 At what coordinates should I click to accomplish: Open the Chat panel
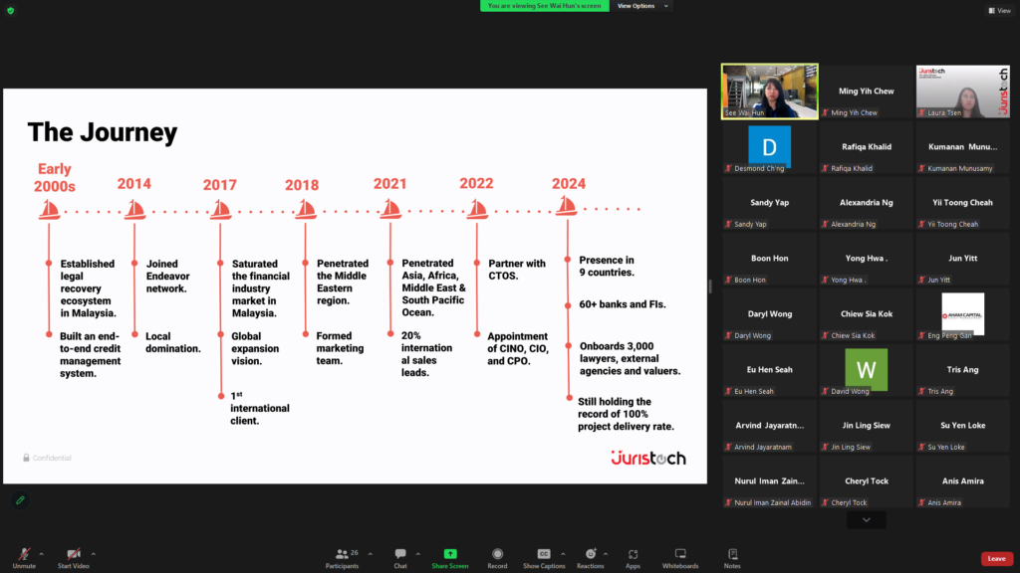[x=400, y=558]
